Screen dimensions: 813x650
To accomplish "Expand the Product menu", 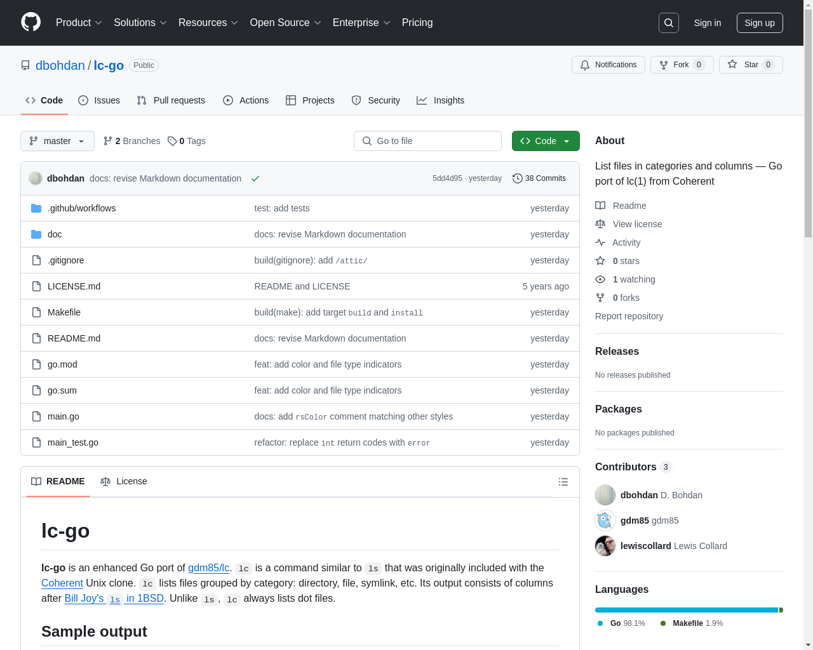I will point(79,23).
